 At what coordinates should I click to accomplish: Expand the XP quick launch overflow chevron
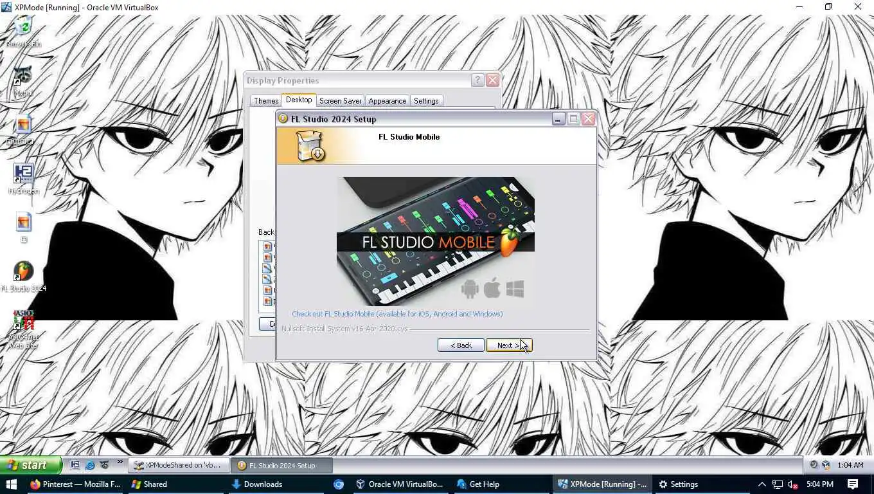point(120,462)
